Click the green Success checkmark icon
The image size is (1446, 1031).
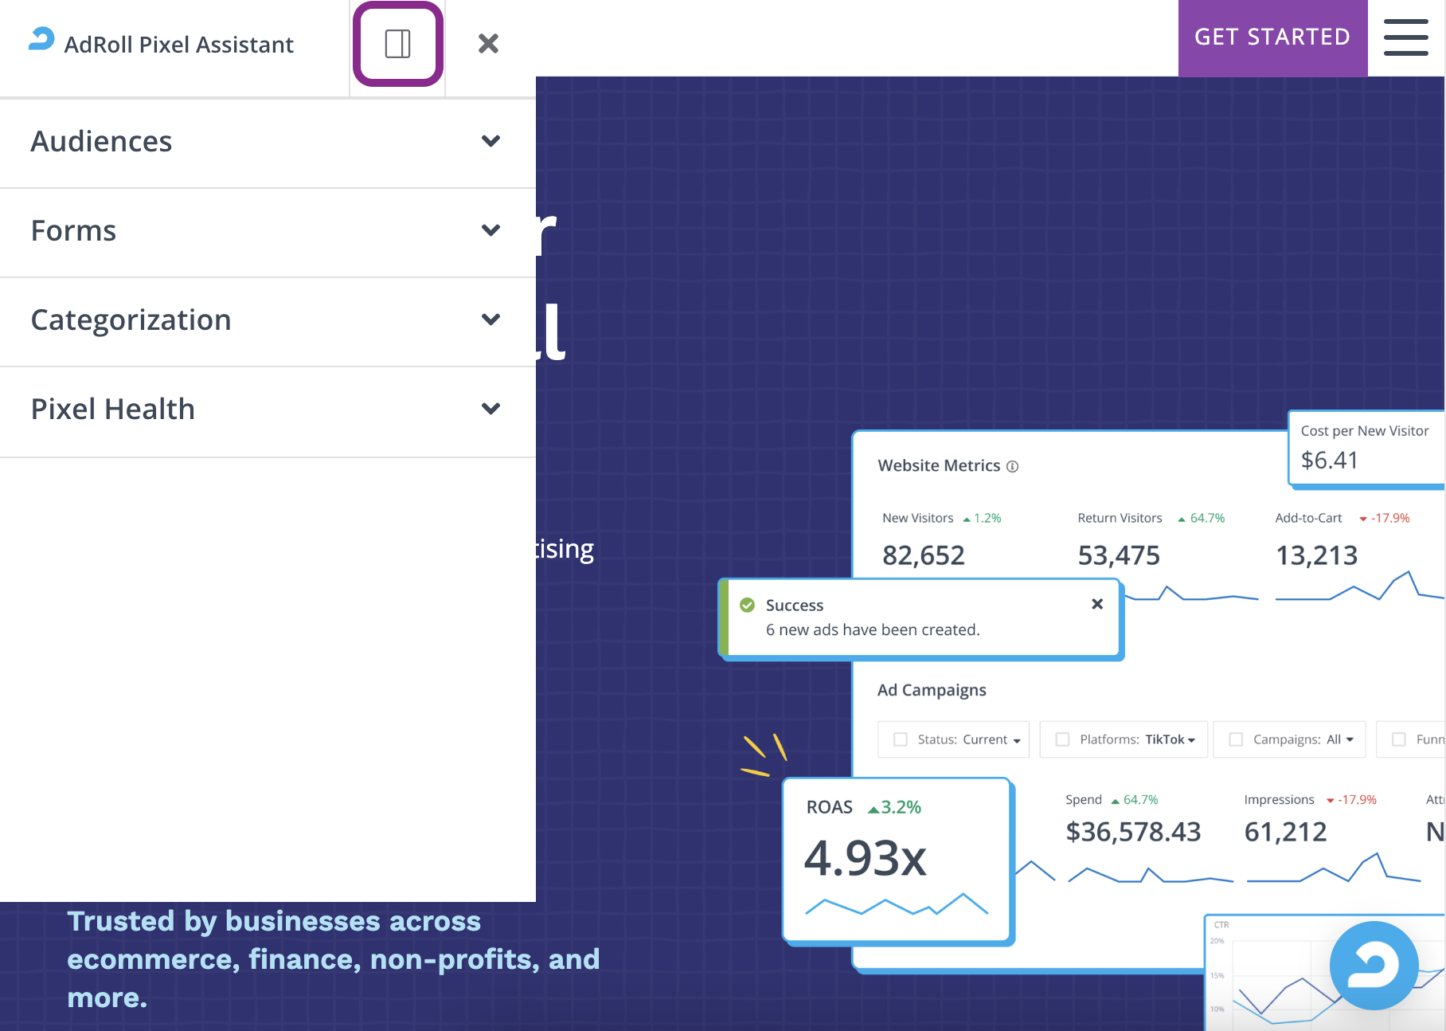[747, 605]
